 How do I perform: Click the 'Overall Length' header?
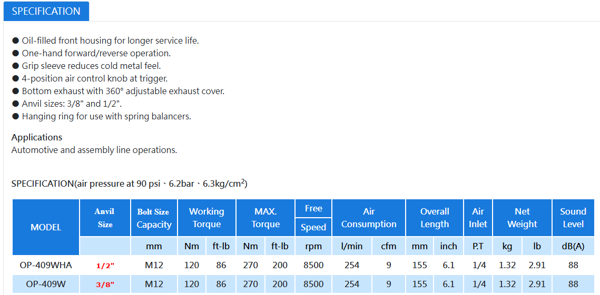(435, 218)
